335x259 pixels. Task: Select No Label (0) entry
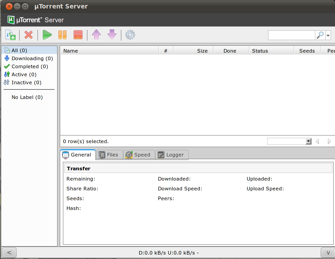tap(27, 97)
